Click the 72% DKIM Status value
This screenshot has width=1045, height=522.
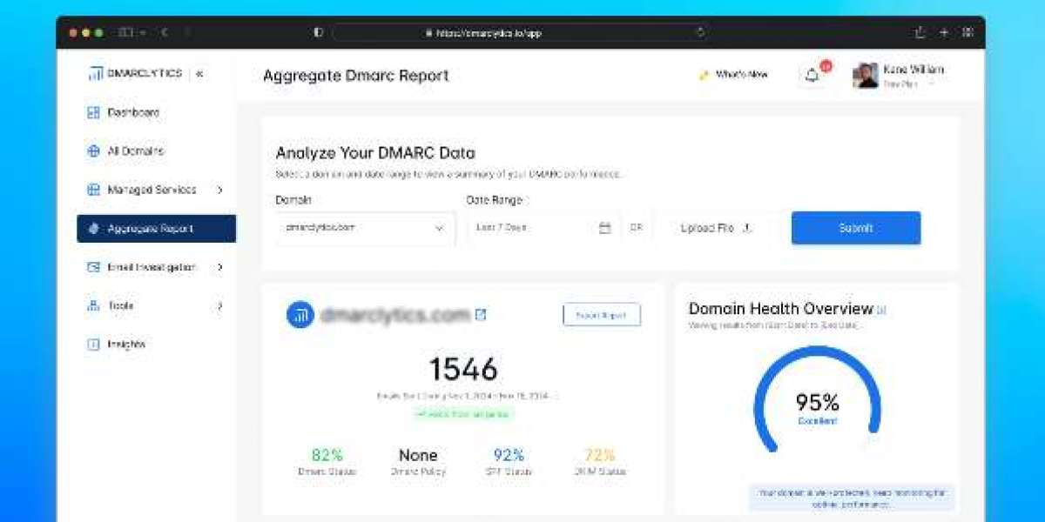click(x=599, y=455)
